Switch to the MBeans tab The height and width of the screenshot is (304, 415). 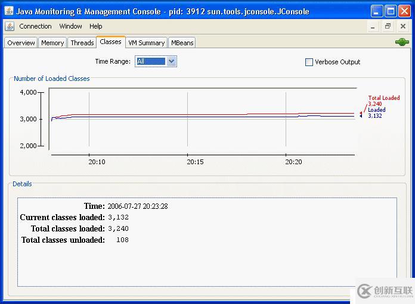point(182,43)
